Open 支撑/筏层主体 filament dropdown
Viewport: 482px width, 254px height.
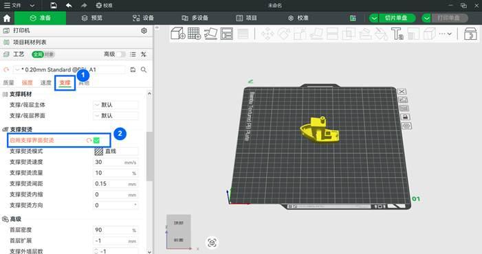pyautogui.click(x=116, y=105)
